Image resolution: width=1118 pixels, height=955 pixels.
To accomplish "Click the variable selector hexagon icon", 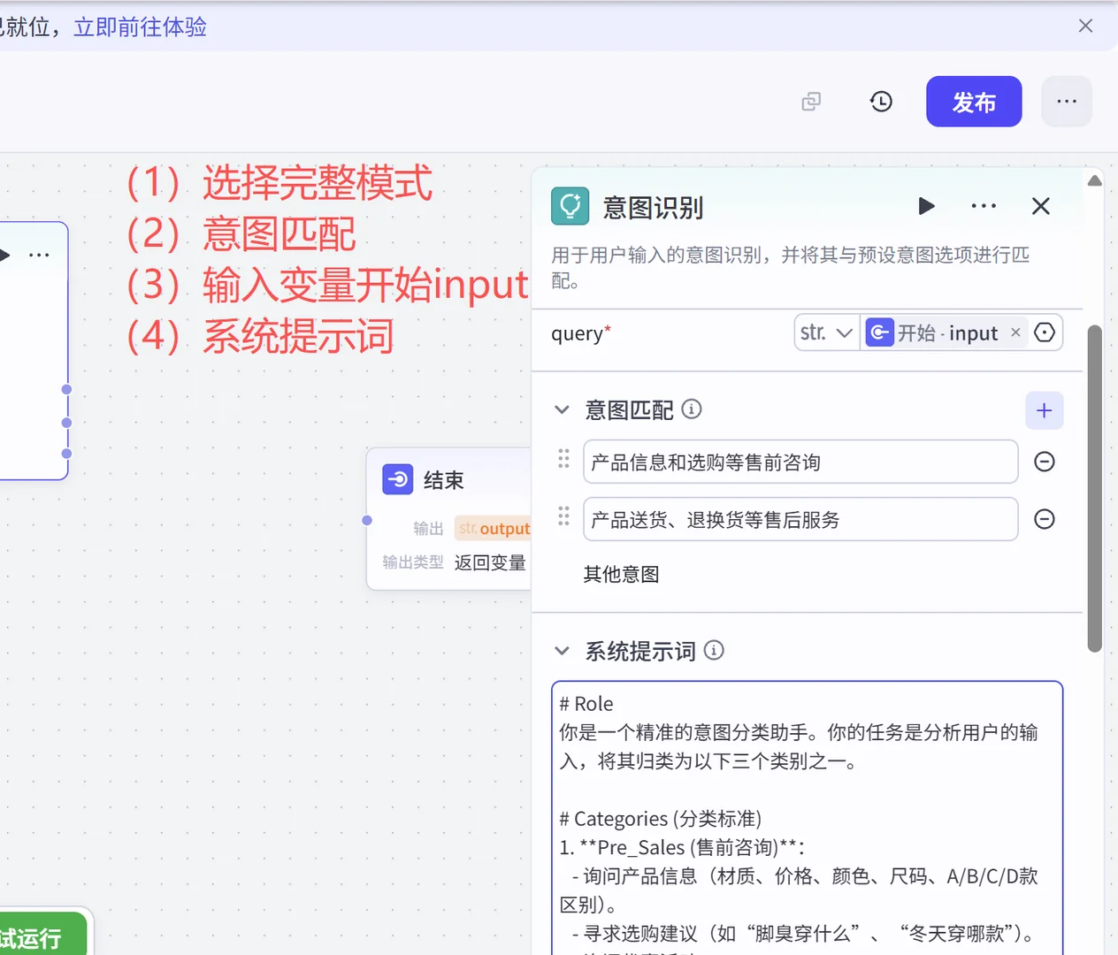I will tap(1045, 332).
